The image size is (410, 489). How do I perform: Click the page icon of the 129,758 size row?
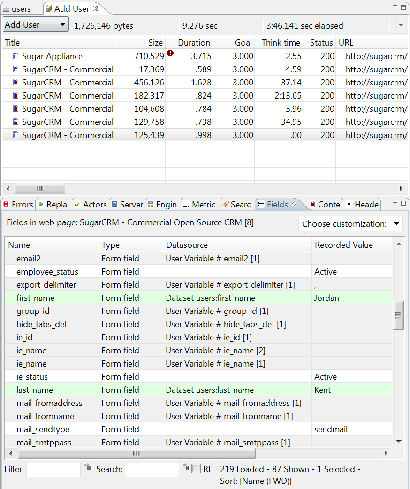point(15,122)
